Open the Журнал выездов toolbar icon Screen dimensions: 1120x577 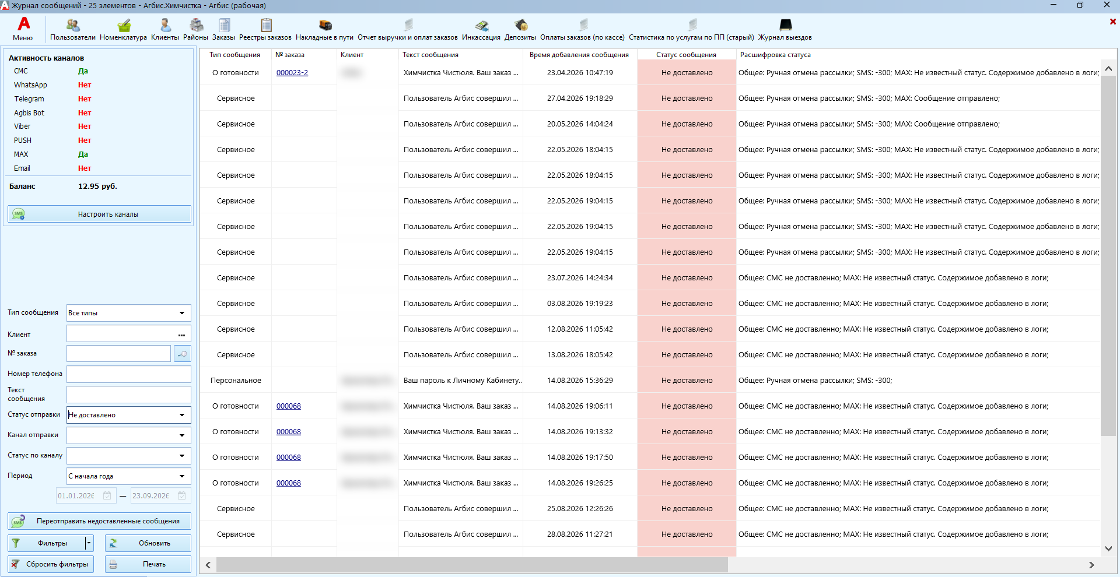[x=785, y=29]
